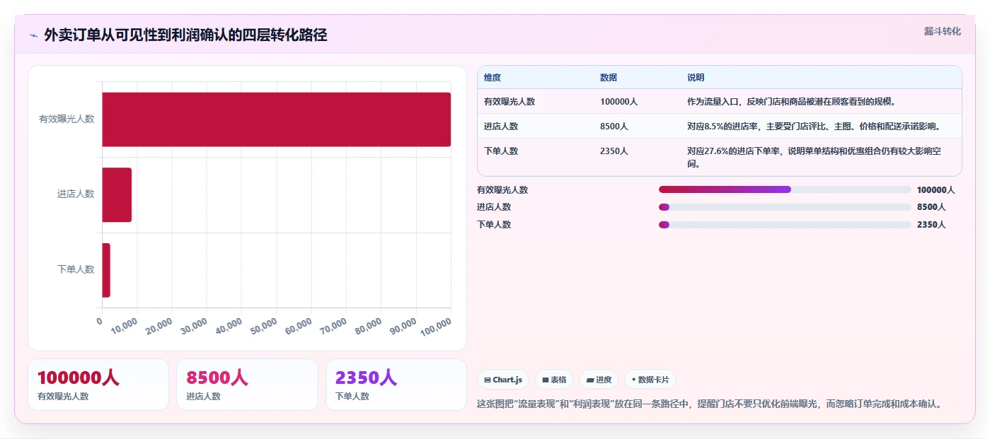
Task: Click the progress label 有效曝光人数
Action: [x=502, y=190]
